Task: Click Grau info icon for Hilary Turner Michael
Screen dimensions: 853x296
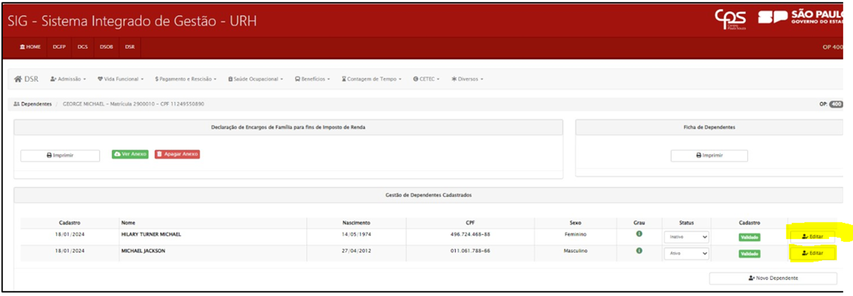Action: click(x=639, y=234)
